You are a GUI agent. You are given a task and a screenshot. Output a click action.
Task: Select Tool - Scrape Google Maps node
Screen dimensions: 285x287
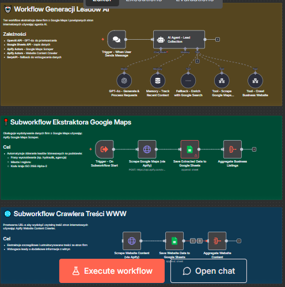coord(222,81)
